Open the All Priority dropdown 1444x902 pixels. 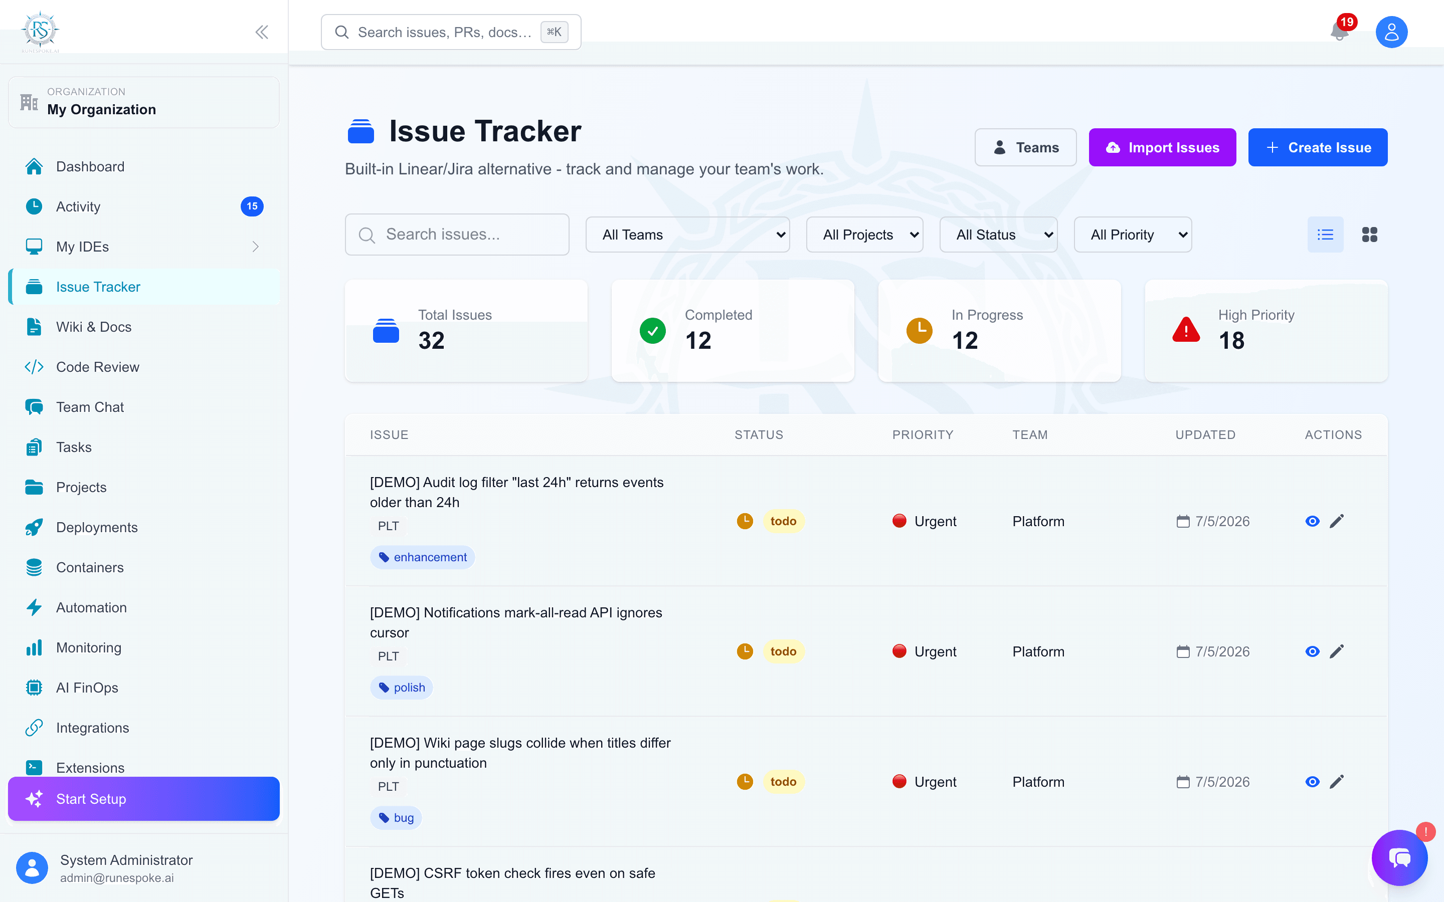1133,235
